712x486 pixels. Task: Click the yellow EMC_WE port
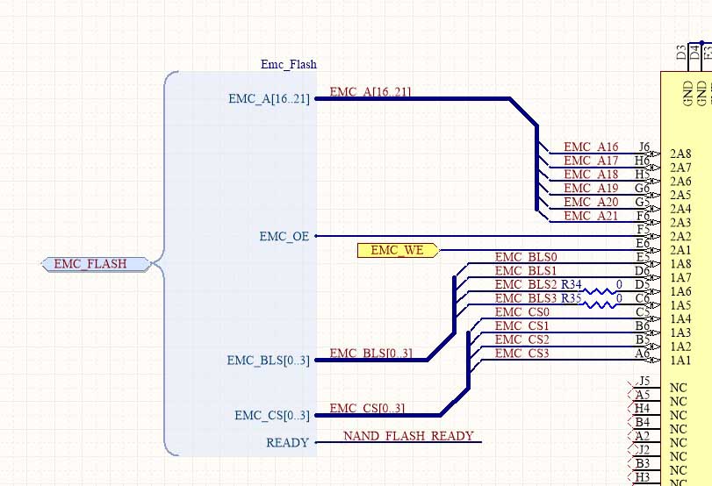pyautogui.click(x=397, y=251)
